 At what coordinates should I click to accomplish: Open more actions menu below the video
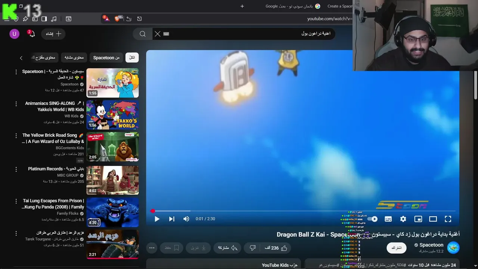coord(152,248)
